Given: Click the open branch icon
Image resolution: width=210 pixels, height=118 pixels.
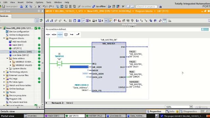Looking at the screenshot, I should (x=72, y=34).
